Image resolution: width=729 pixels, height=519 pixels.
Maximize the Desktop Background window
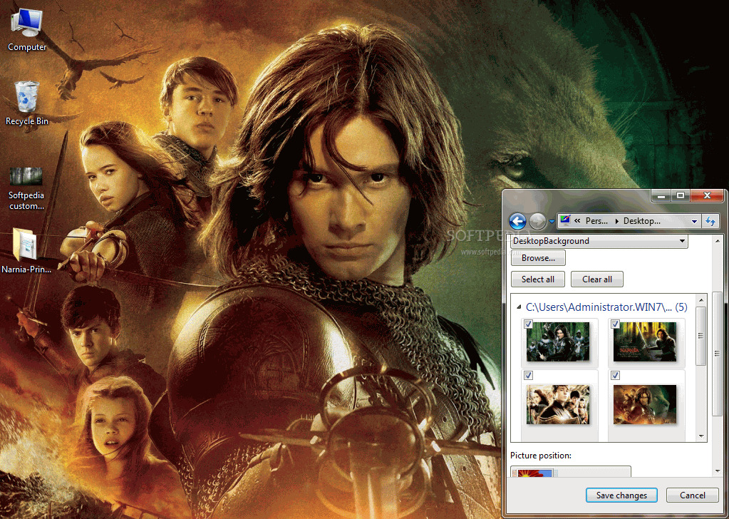680,196
